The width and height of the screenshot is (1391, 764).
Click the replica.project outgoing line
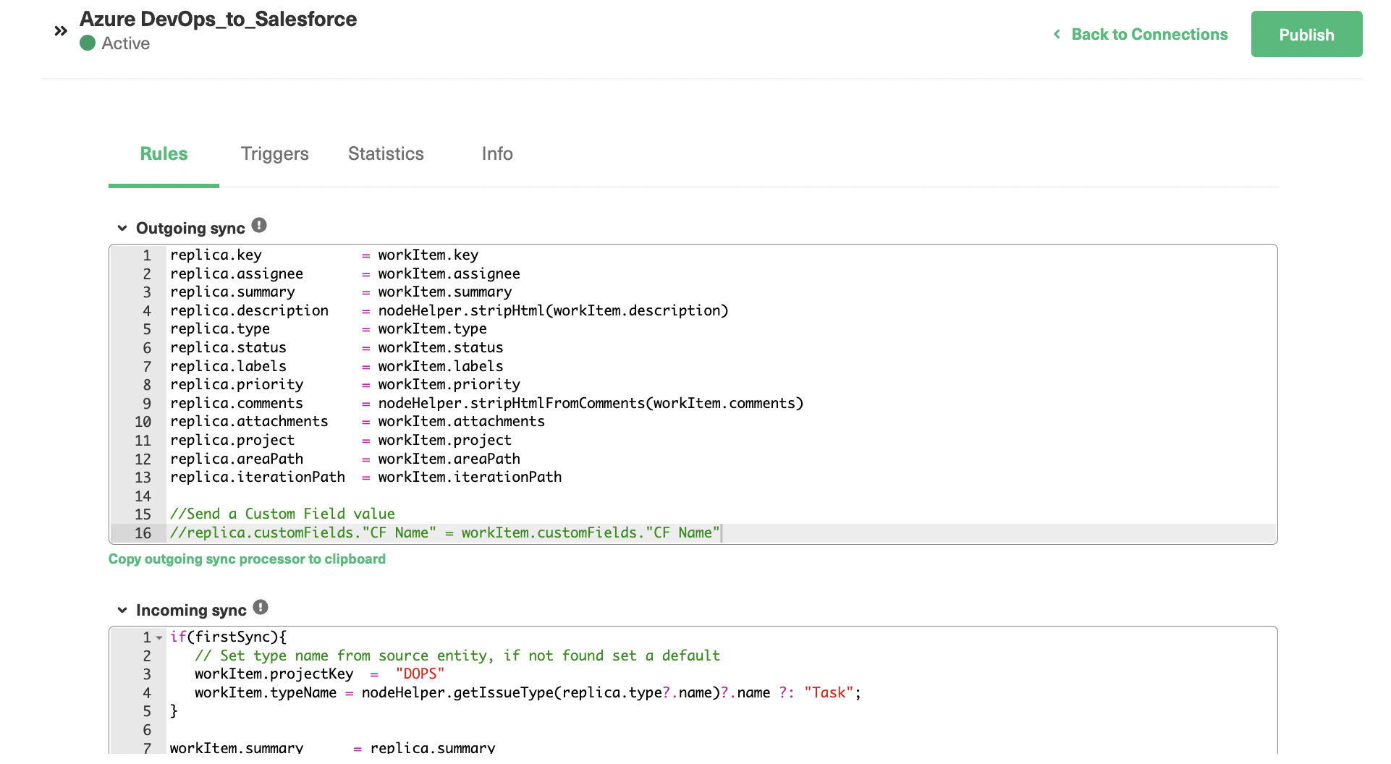click(x=341, y=441)
